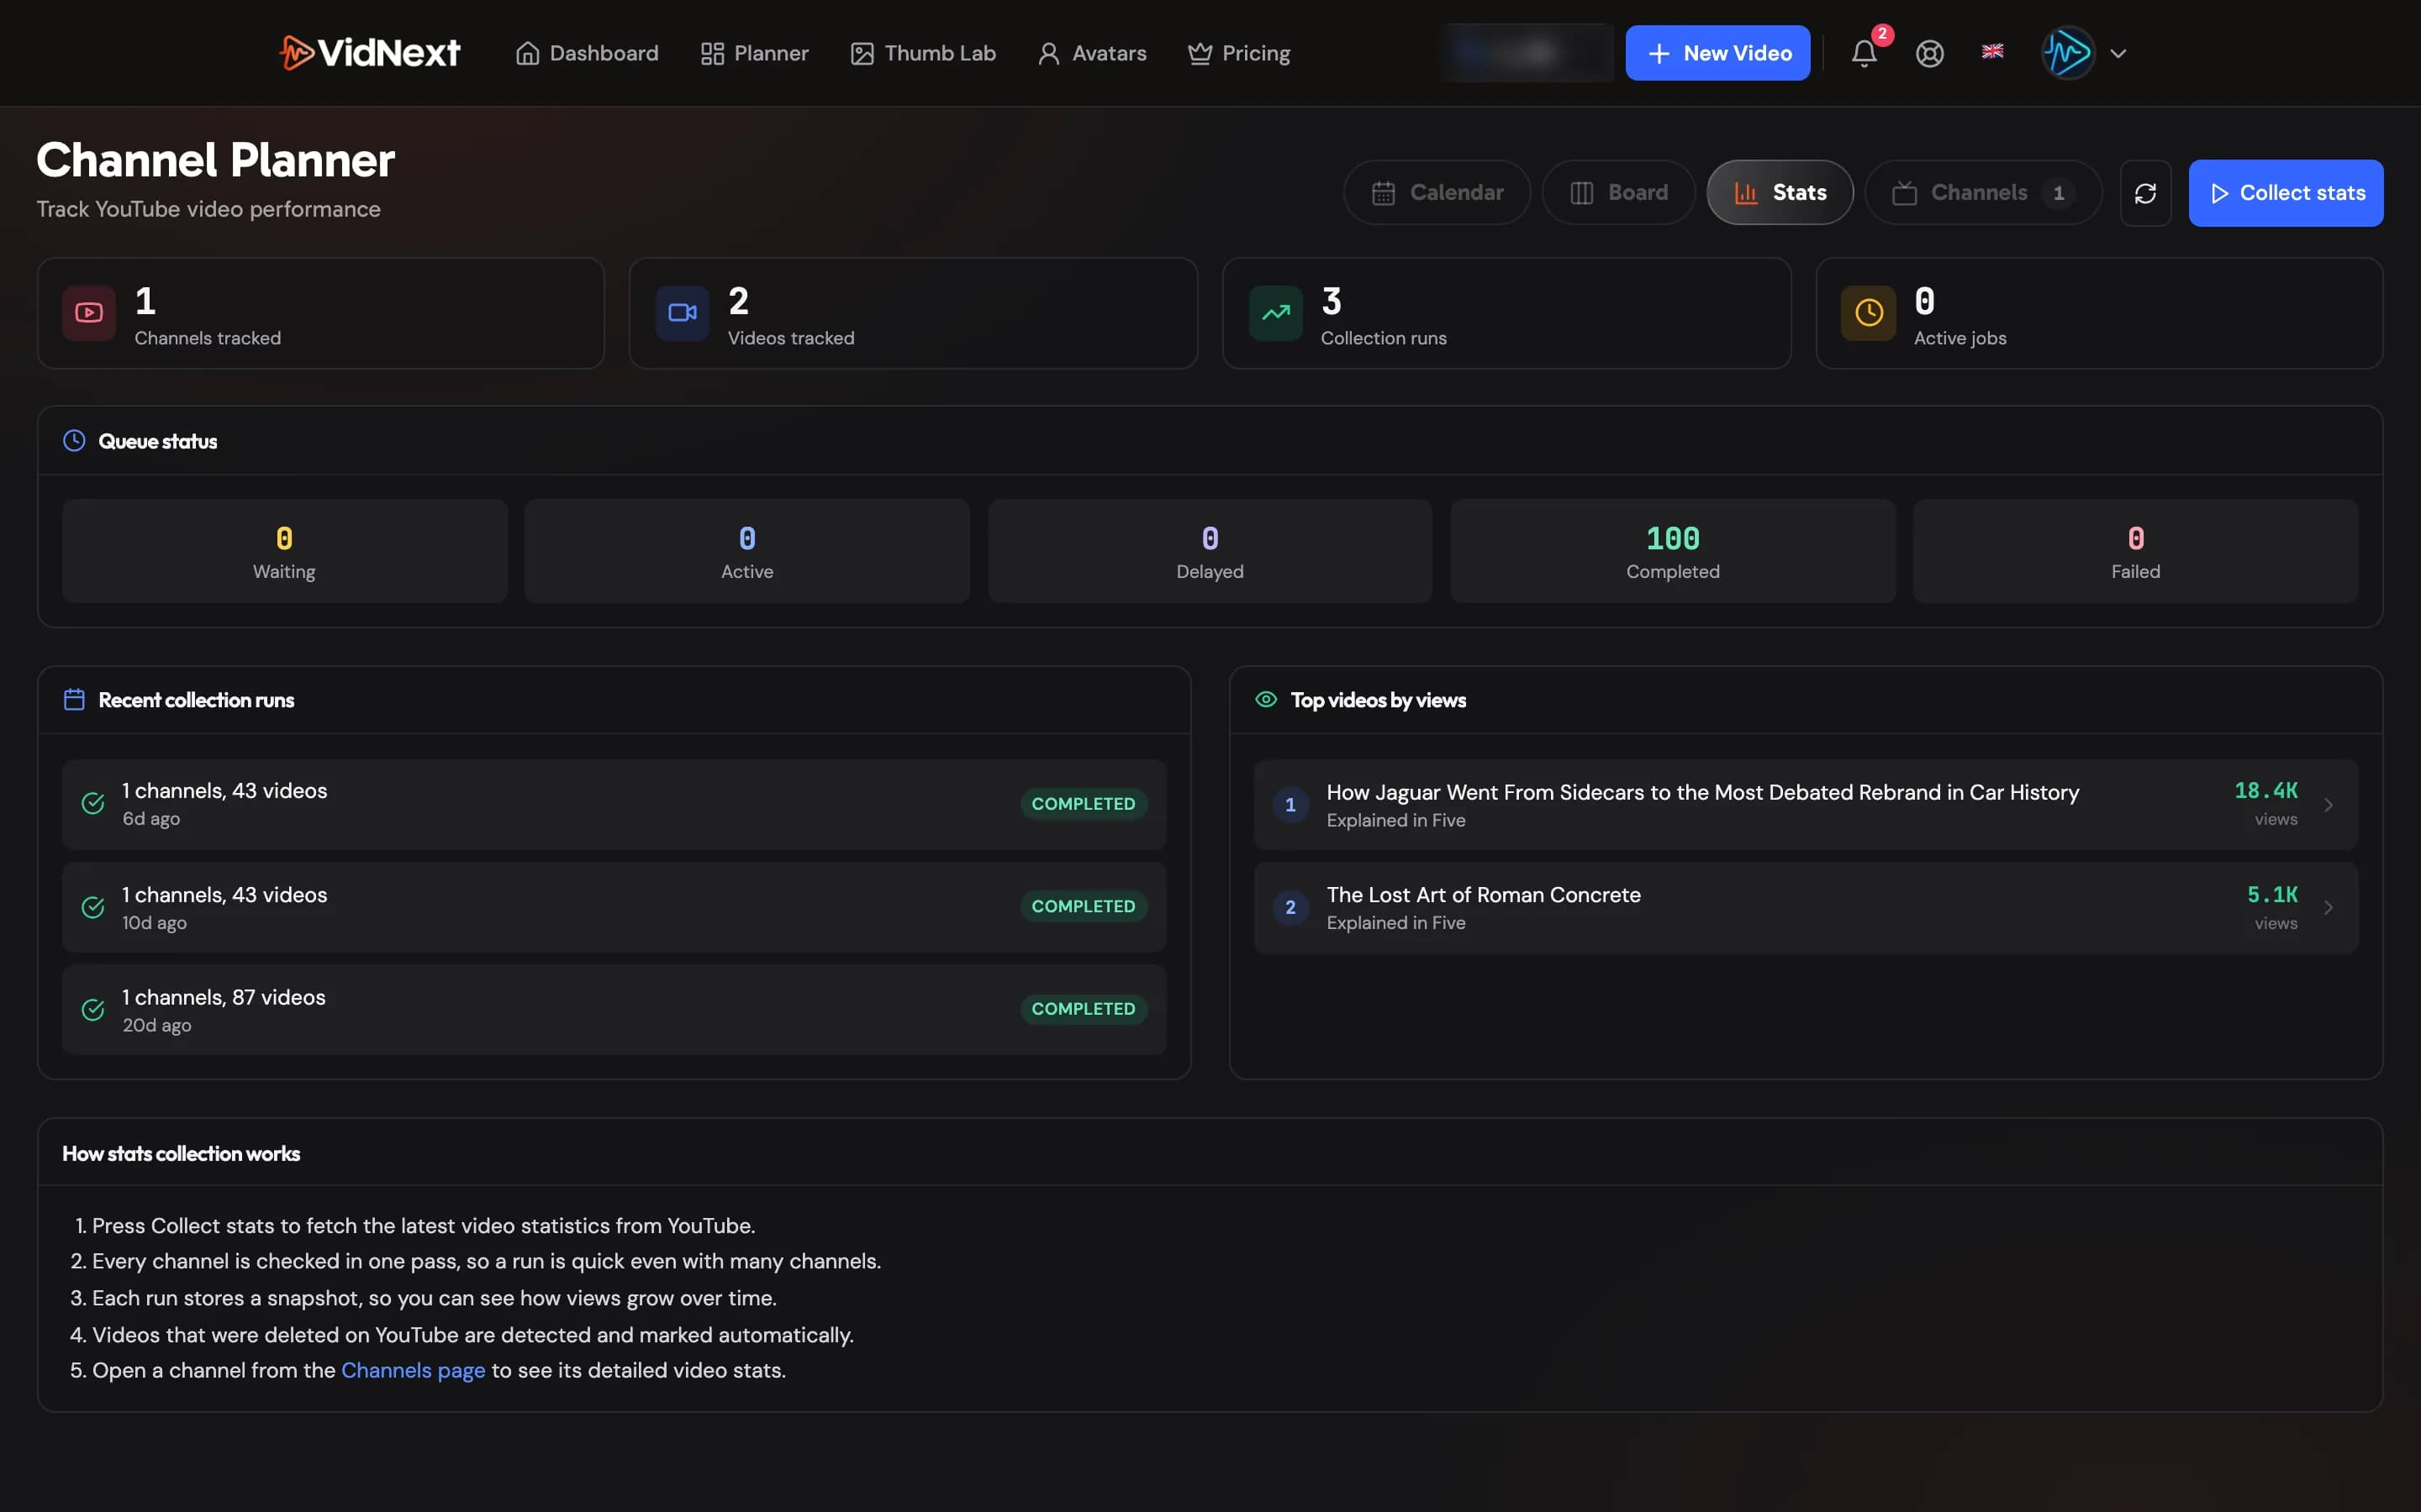
Task: Click the Delayed queue count tile
Action: pos(1210,551)
